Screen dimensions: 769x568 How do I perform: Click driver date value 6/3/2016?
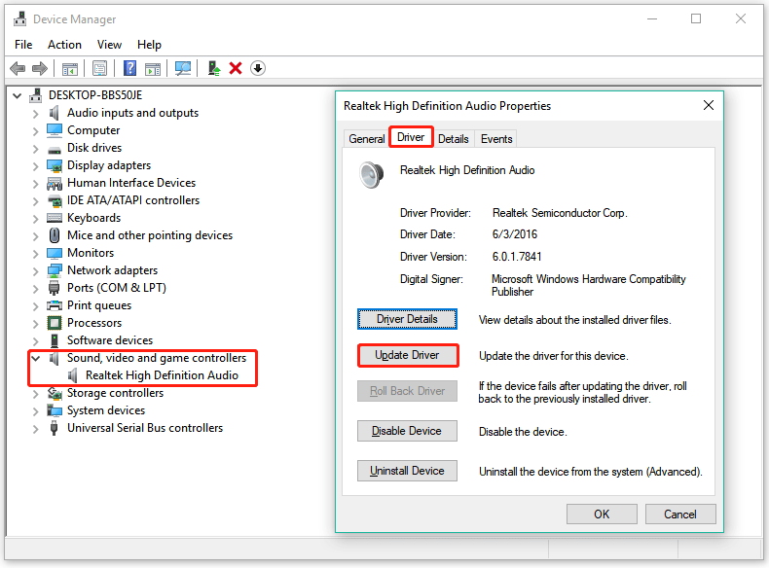pos(515,234)
